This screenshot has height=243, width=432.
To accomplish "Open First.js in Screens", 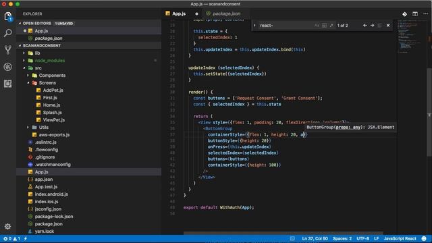I will (x=50, y=98).
